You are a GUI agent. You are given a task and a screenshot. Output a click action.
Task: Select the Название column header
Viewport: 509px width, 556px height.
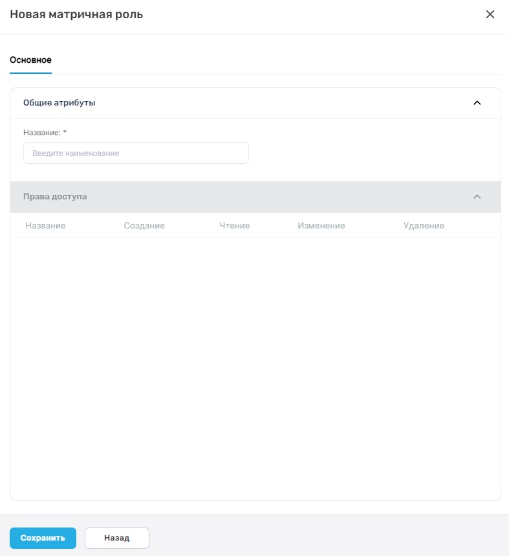pos(45,225)
